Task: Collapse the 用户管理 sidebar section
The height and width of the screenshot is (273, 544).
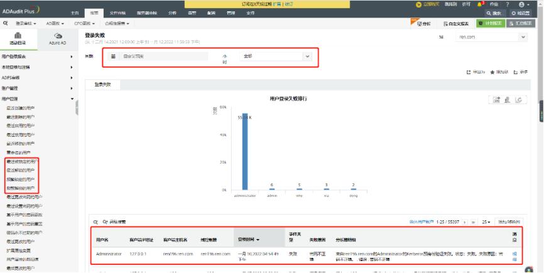Action: 72,99
